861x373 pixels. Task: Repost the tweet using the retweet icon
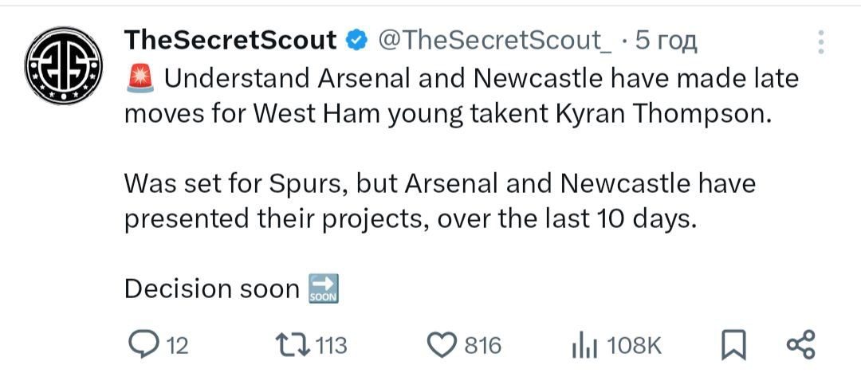[x=292, y=344]
